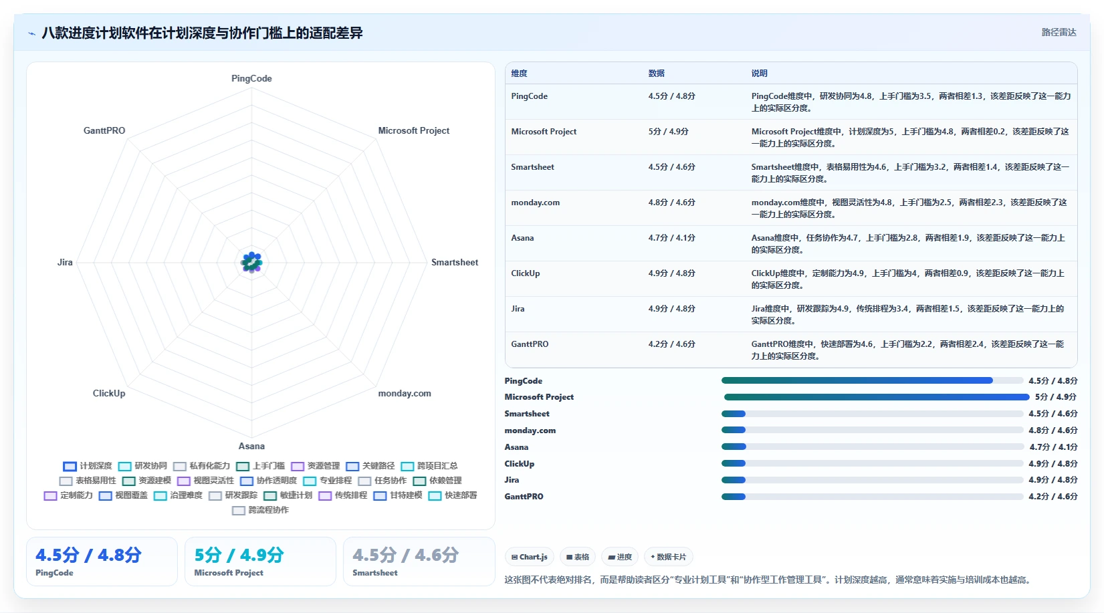Toggle the 研发协同 legend series
The width and height of the screenshot is (1104, 613).
142,466
